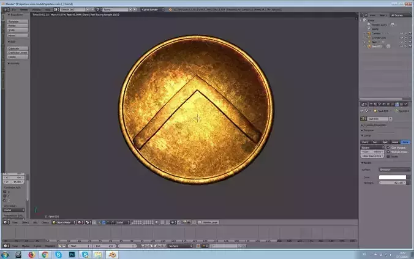414x259 pixels.
Task: Open outliner Search menu
Action: pyautogui.click(x=383, y=15)
